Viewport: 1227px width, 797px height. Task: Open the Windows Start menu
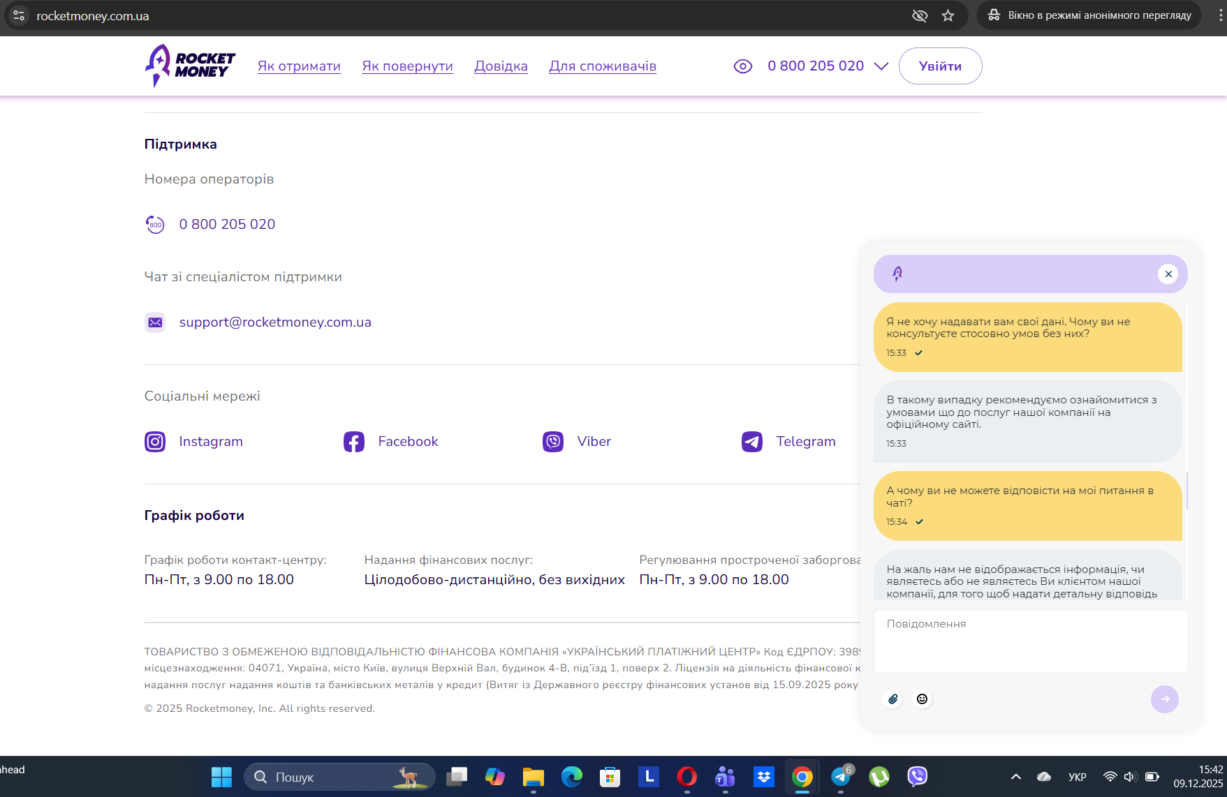coord(221,777)
